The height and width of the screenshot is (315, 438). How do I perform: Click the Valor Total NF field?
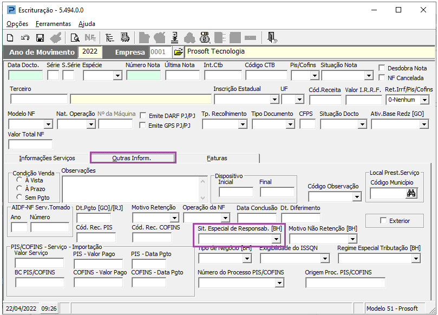coord(30,145)
